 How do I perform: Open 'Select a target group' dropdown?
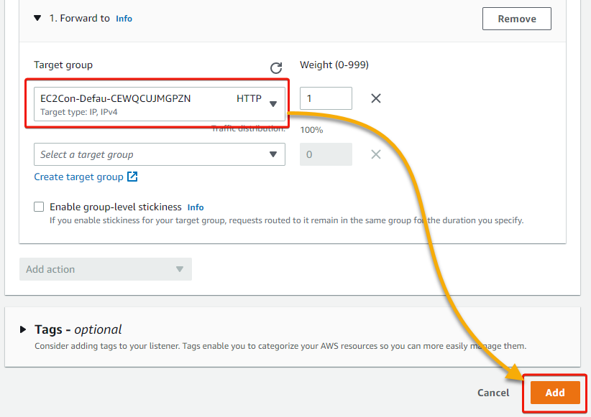click(160, 154)
